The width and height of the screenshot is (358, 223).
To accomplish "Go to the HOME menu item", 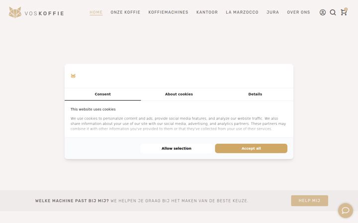I will pyautogui.click(x=96, y=12).
